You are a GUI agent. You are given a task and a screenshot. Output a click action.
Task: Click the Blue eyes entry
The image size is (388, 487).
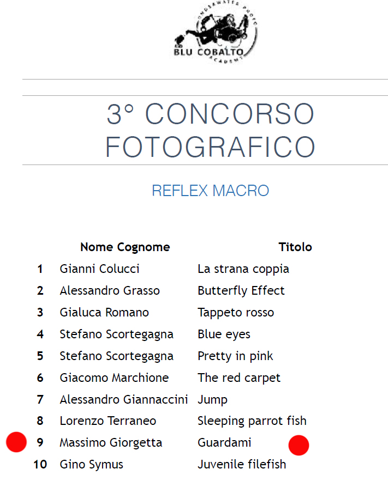point(224,334)
